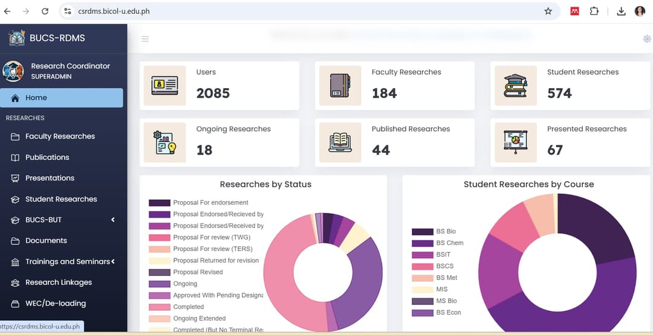Click the Users count 2085
Viewport: 653px width, 335px height.
[x=213, y=93]
